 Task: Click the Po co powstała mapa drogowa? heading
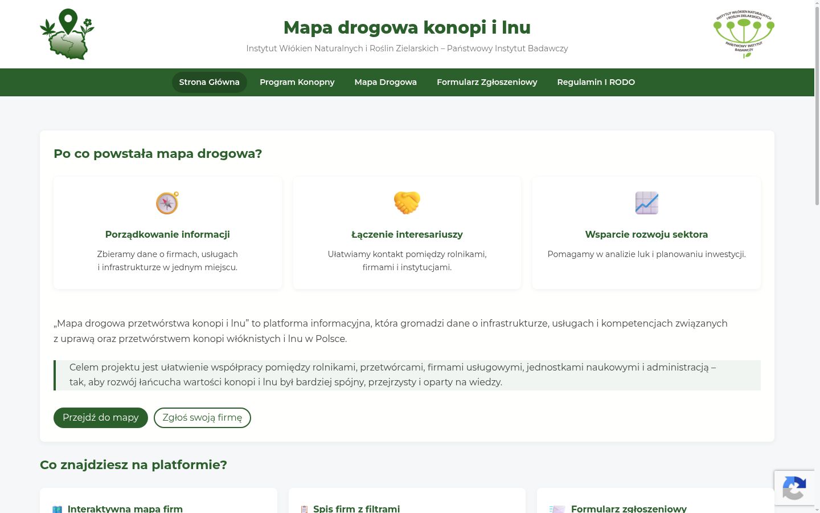point(158,154)
